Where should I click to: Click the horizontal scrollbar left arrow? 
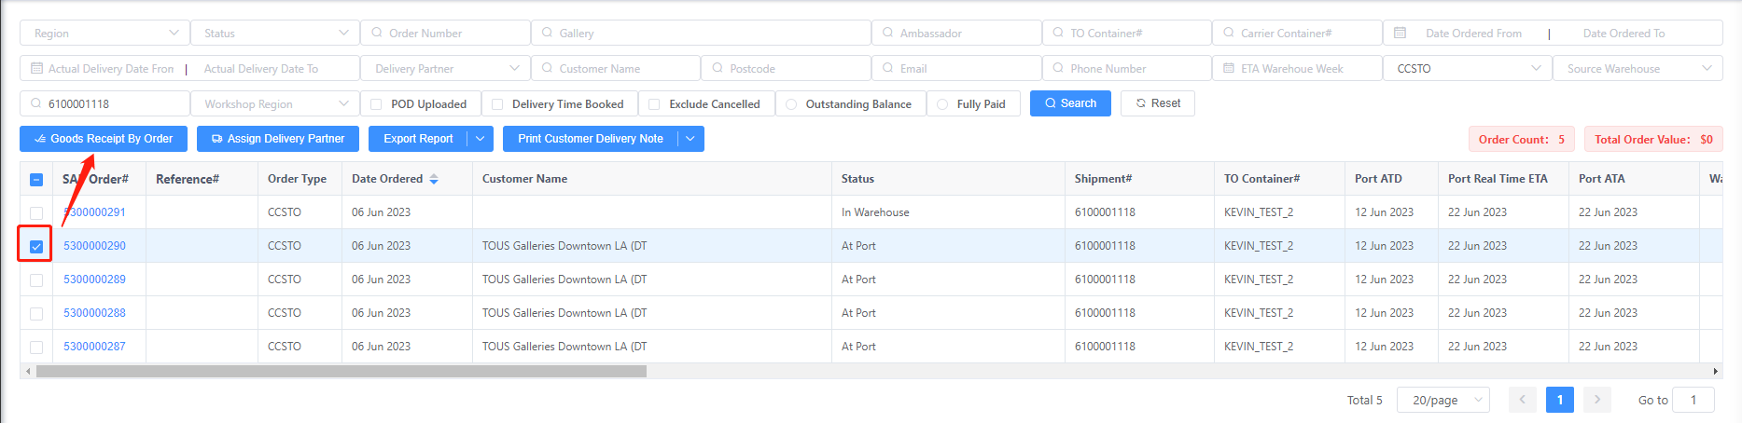click(28, 371)
